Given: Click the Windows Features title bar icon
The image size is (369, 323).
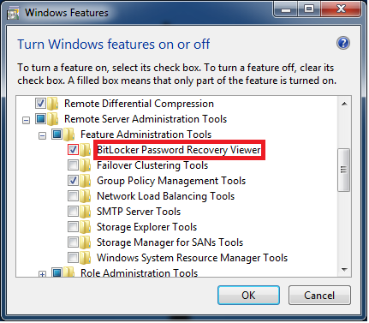Looking at the screenshot, I should 13,13.
